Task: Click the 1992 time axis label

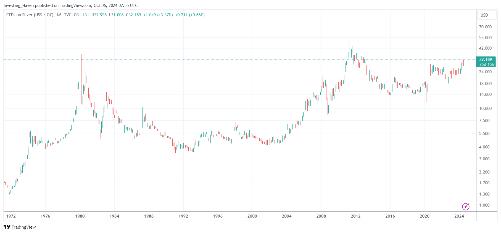Action: point(183,216)
